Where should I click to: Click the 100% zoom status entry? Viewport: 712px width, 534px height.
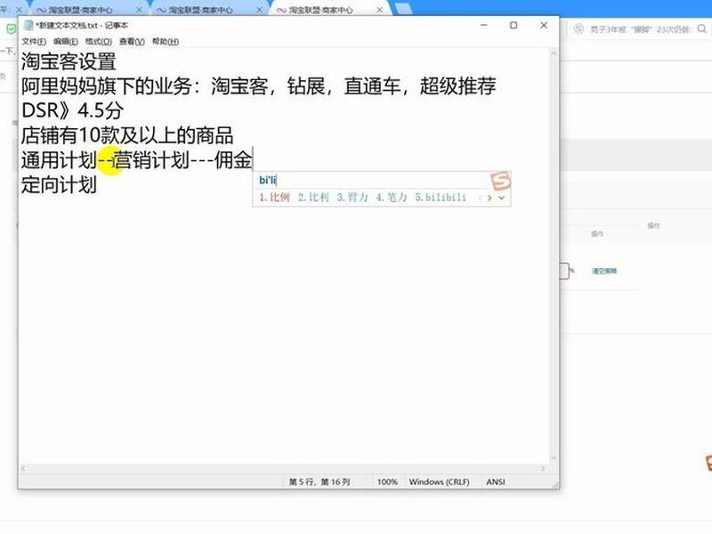point(387,481)
